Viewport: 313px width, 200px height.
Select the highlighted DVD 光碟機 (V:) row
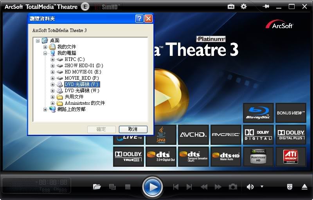coord(82,84)
